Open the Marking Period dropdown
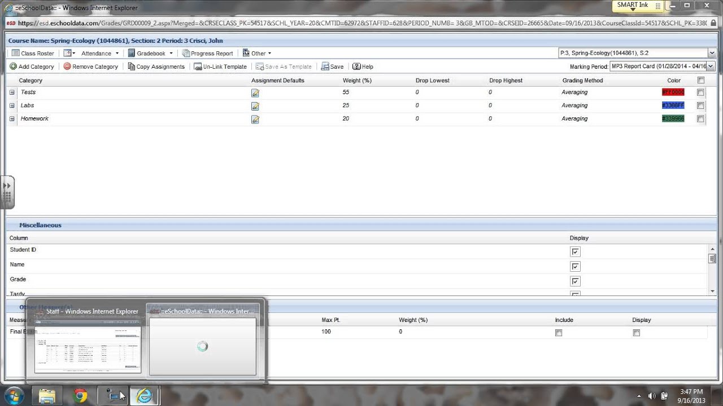The height and width of the screenshot is (406, 723). (711, 67)
